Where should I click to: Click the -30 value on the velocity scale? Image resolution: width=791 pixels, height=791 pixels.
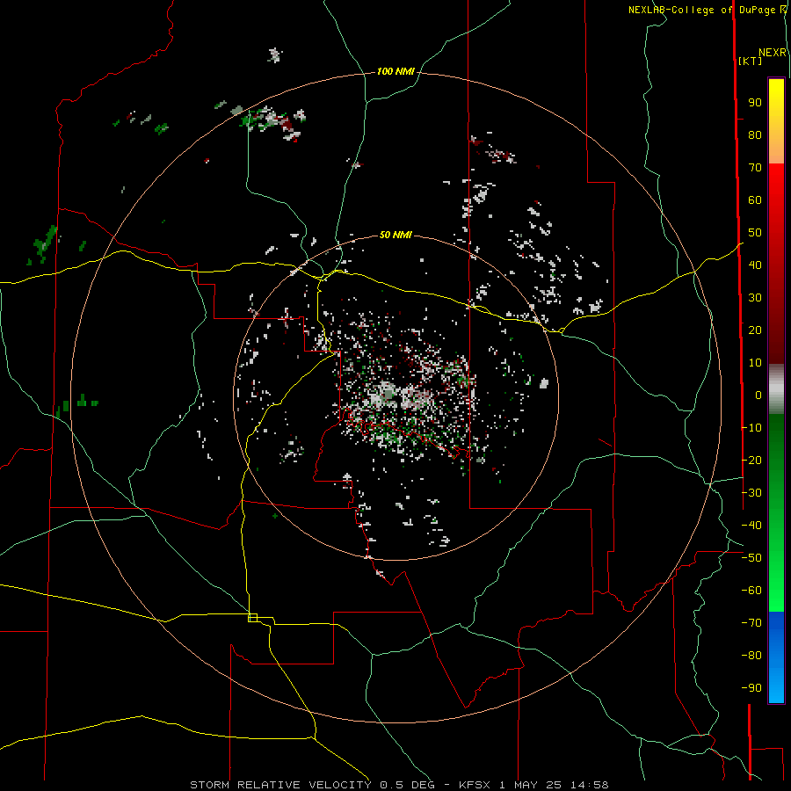coord(751,493)
